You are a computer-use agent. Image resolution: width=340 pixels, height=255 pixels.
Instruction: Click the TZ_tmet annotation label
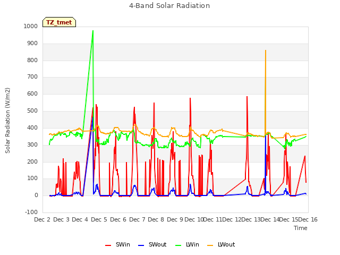click(59, 22)
